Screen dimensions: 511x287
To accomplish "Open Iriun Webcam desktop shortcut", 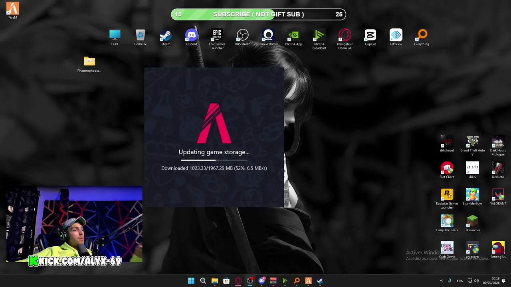I will tap(268, 37).
